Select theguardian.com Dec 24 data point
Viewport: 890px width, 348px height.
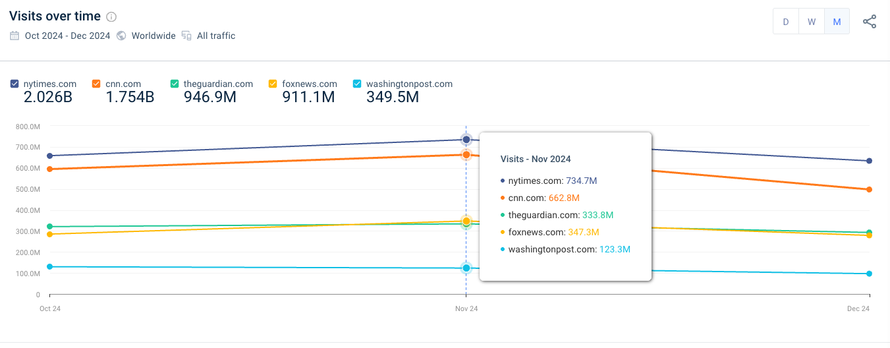(x=870, y=232)
